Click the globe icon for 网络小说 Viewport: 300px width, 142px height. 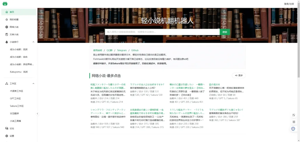(x=7, y=27)
